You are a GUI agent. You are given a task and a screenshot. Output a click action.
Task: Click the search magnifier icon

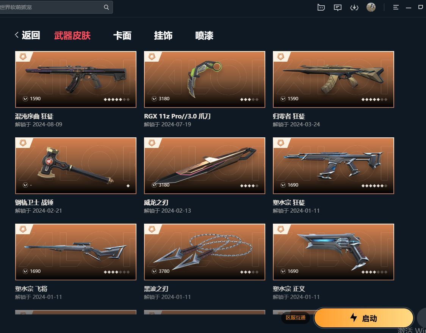106,7
